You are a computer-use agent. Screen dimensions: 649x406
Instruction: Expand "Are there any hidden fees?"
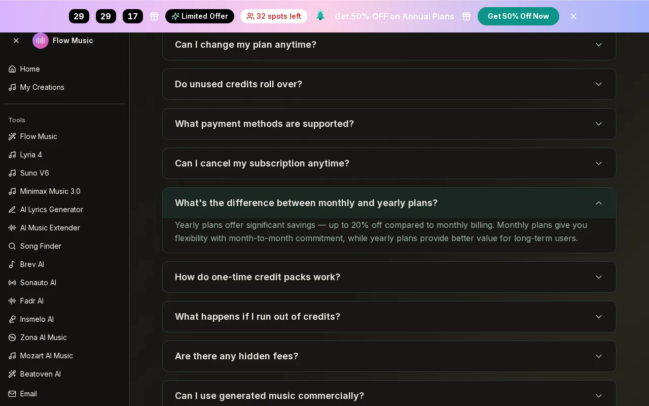(x=389, y=356)
